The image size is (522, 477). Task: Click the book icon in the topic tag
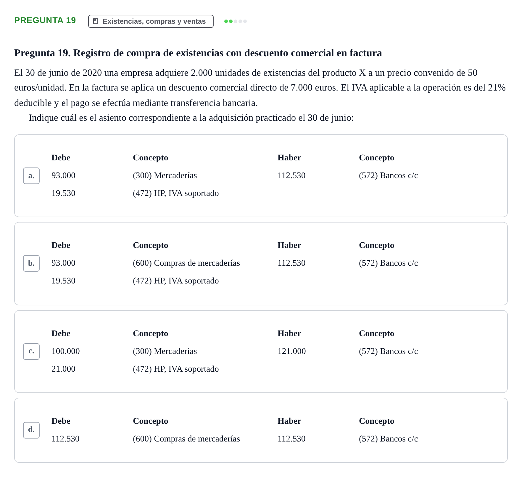(96, 21)
